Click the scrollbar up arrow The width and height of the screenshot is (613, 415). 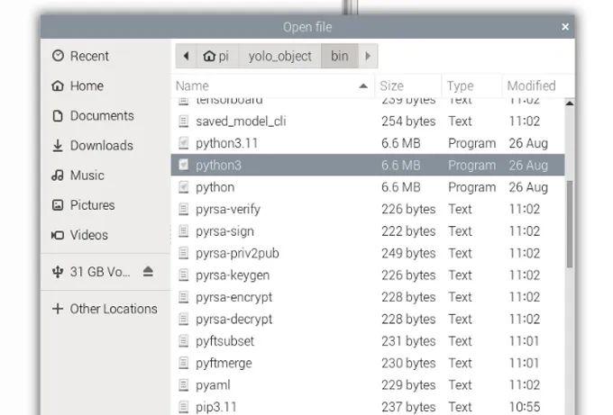(570, 104)
